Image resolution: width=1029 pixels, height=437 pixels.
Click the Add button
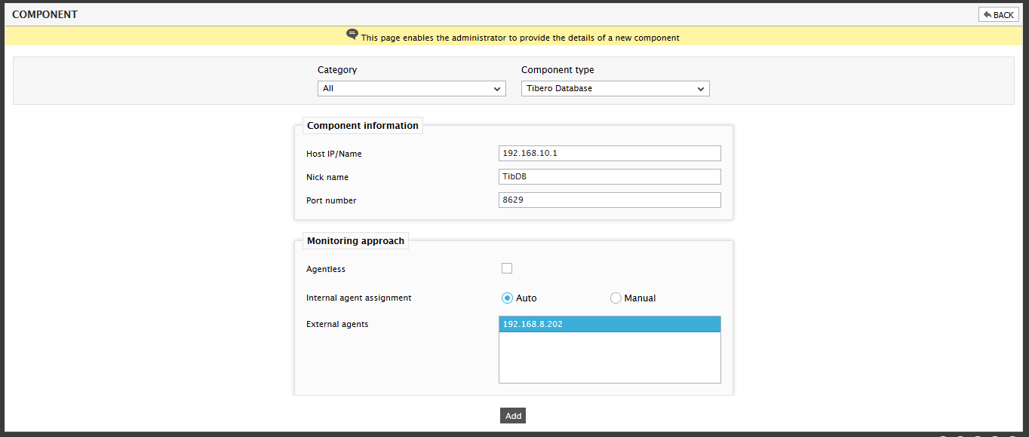click(513, 416)
